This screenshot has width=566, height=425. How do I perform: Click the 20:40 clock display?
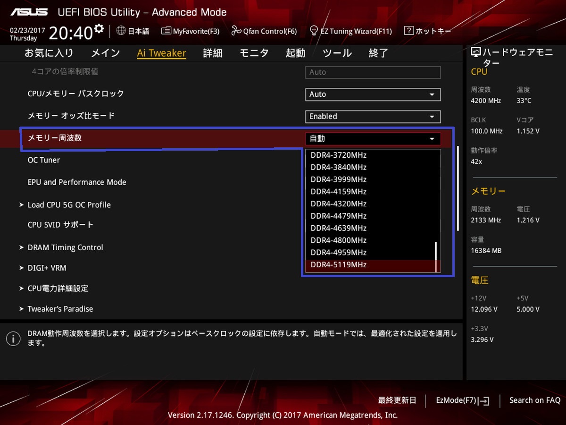pos(71,33)
